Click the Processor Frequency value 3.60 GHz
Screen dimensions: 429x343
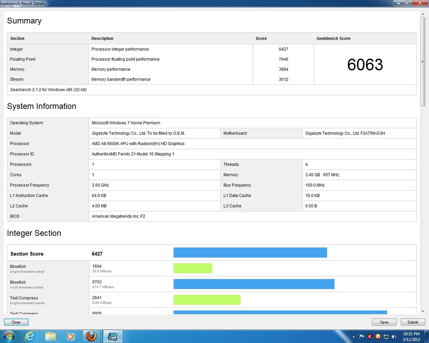[100, 185]
